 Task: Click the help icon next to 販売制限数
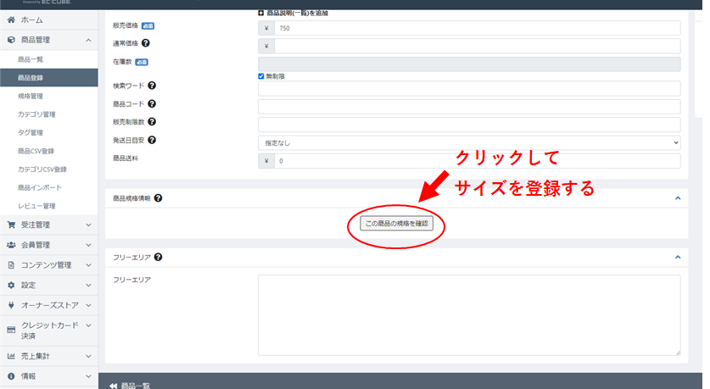tap(152, 122)
